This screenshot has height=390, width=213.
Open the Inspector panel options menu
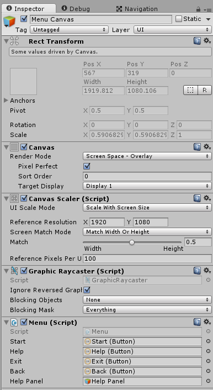[207, 10]
